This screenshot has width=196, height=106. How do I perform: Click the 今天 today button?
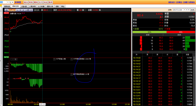pos(192,10)
